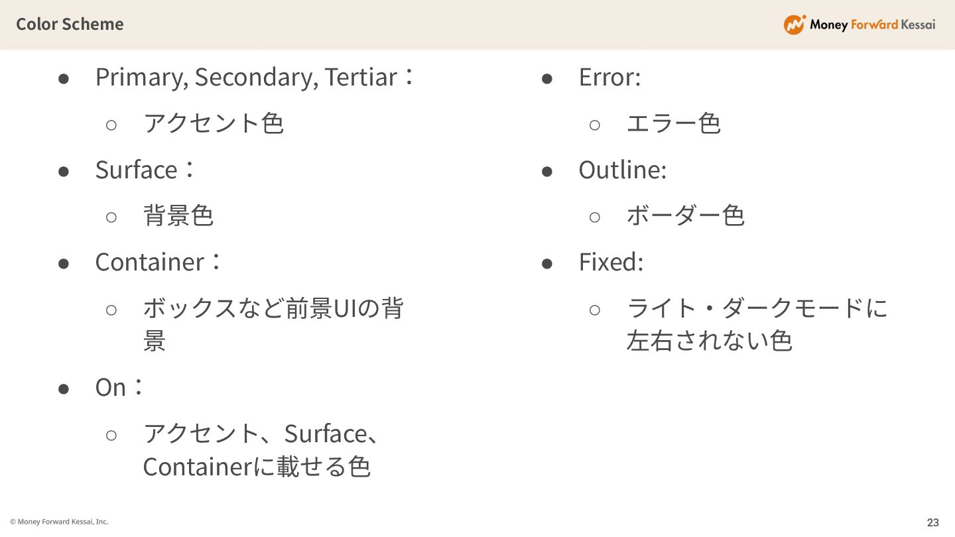Viewport: 955px width, 537px height.
Task: Select the エラー色 sub-bullet text
Action: click(x=673, y=123)
